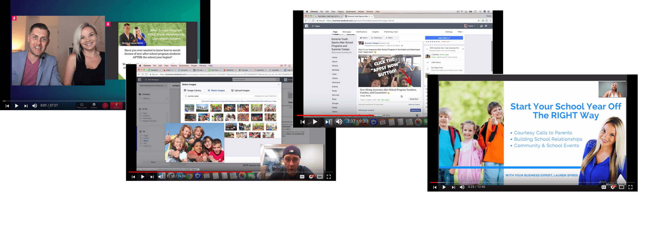Click the Share screen icon
Viewport: 647px width, 226px height.
coord(82,105)
